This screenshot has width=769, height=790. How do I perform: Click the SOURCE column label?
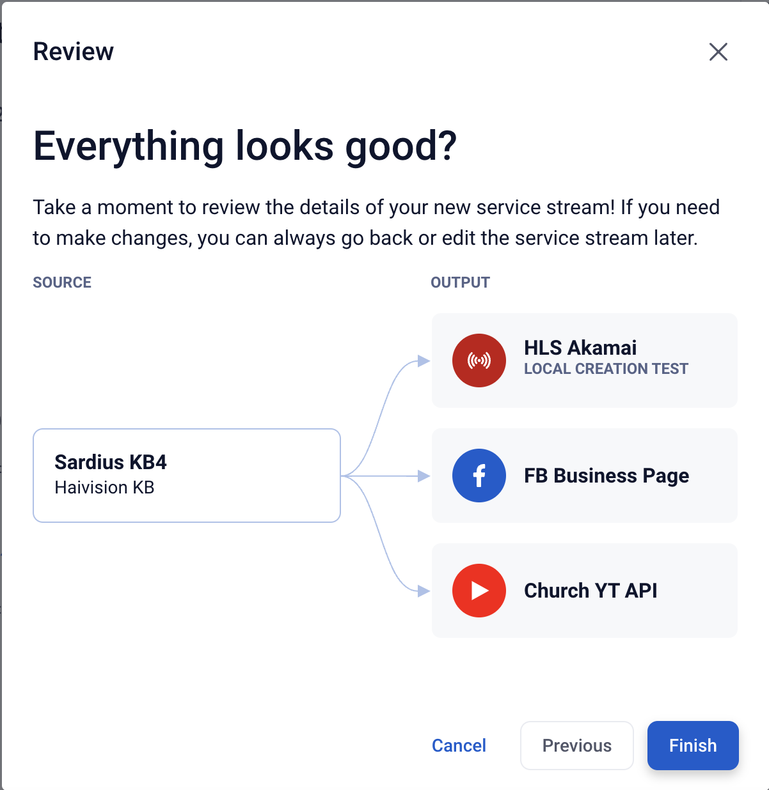tap(62, 283)
